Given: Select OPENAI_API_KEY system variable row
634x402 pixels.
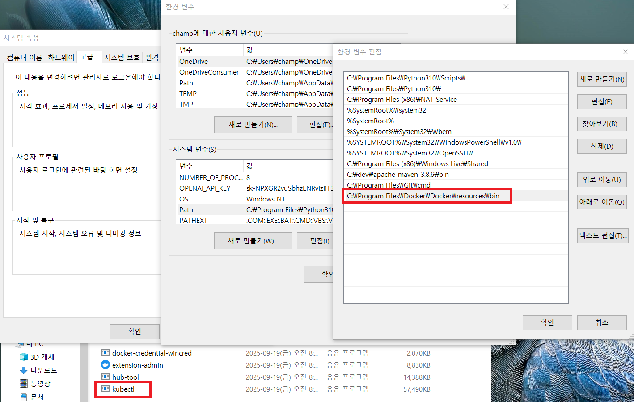Looking at the screenshot, I should [x=255, y=188].
